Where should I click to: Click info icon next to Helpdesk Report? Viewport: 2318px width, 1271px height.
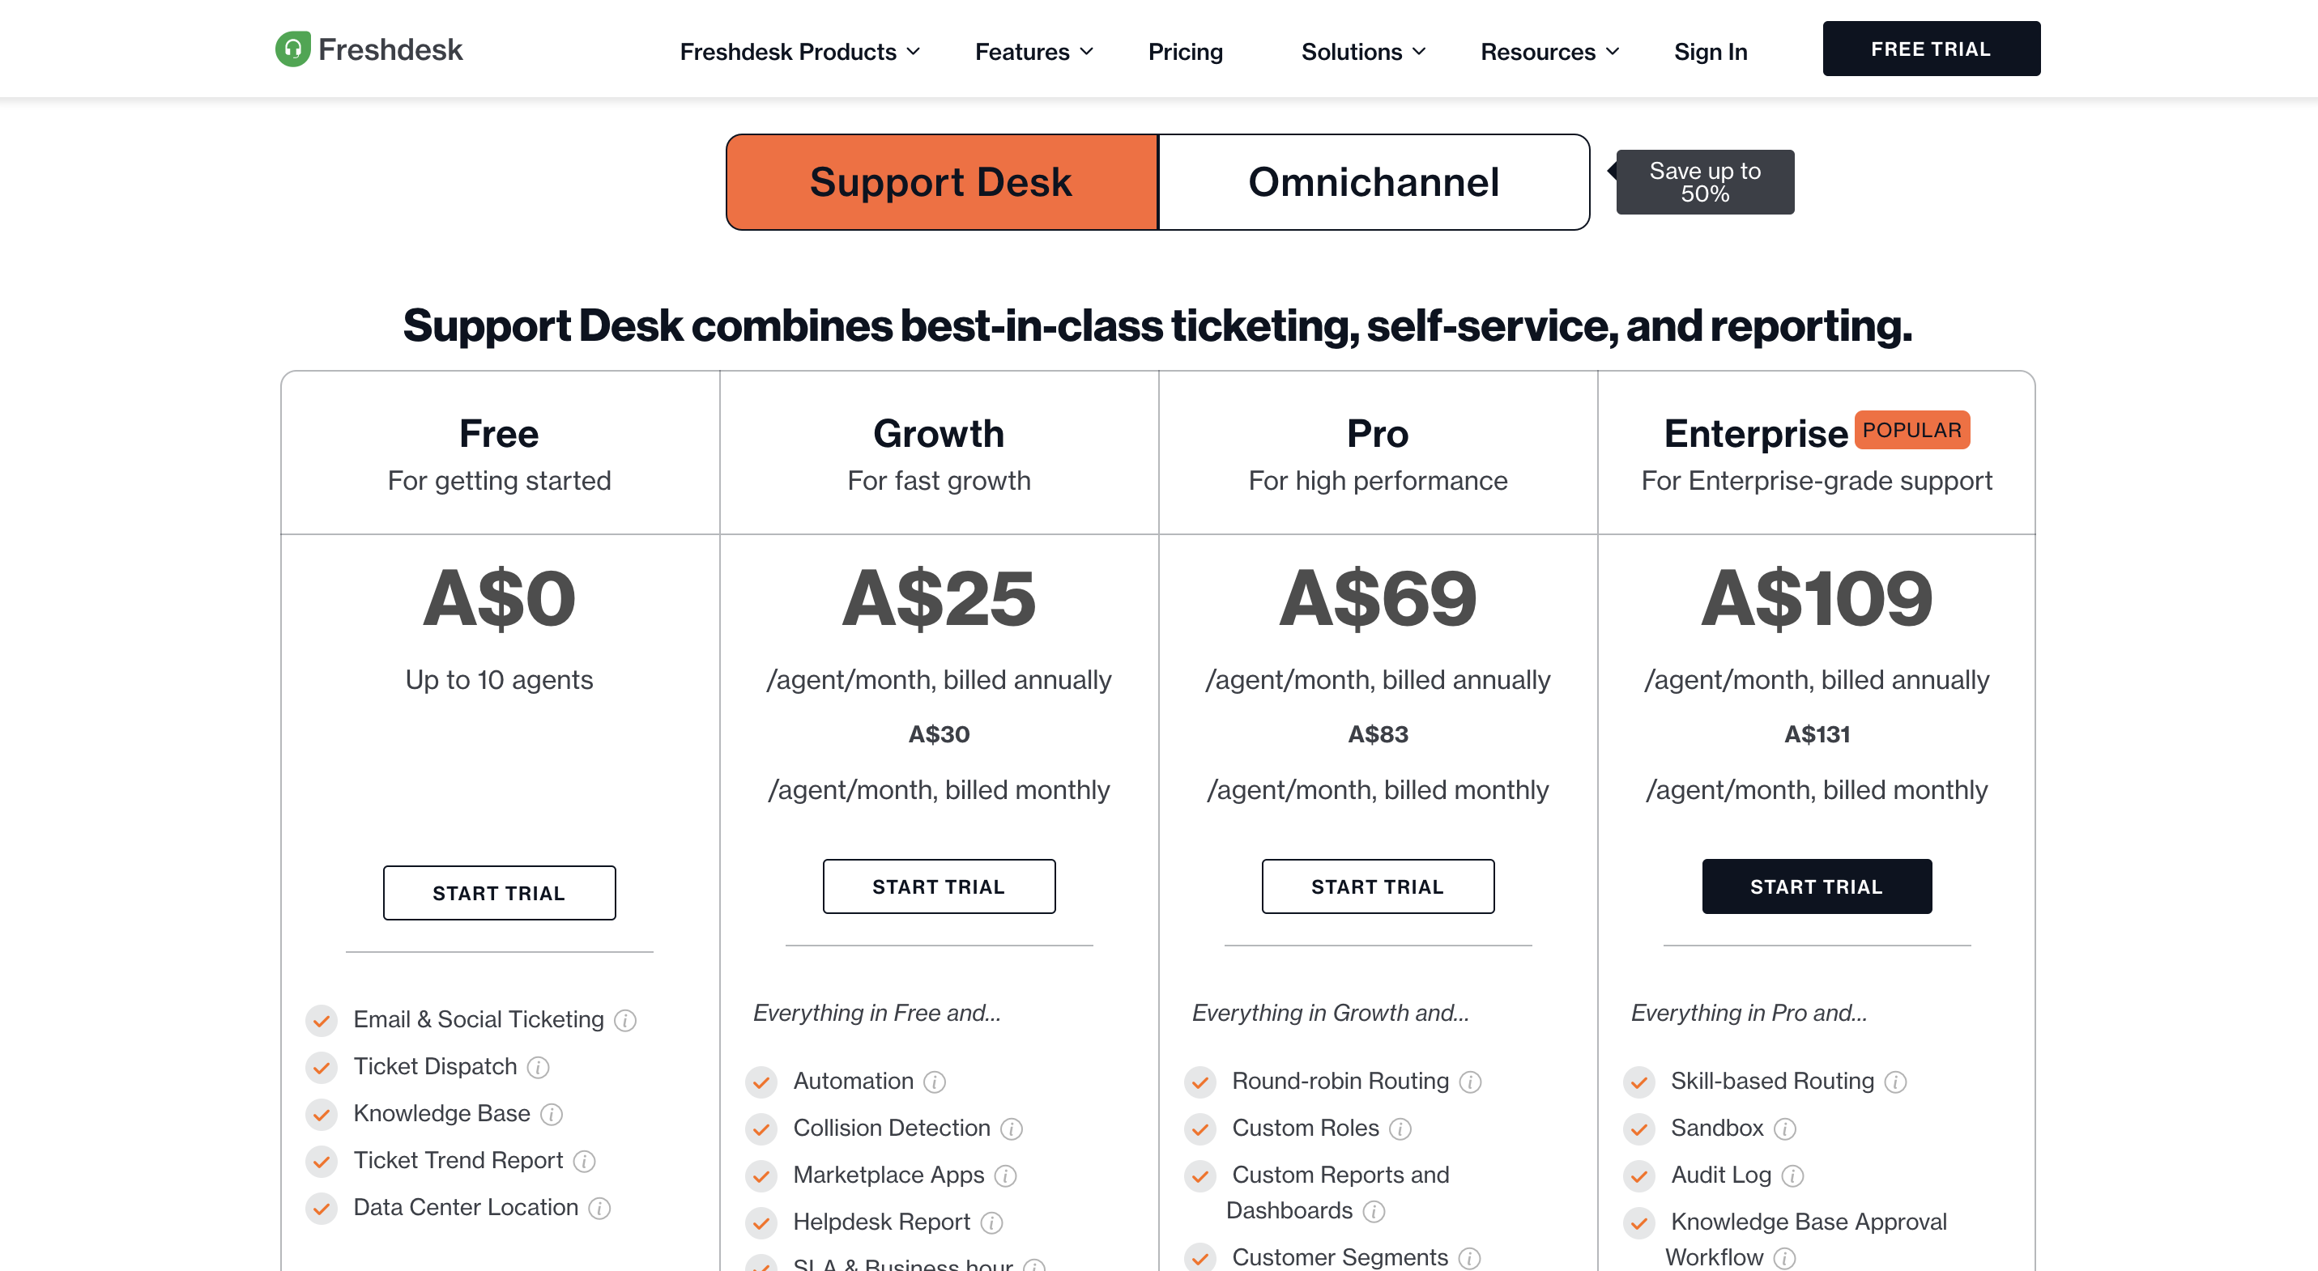pos(991,1222)
